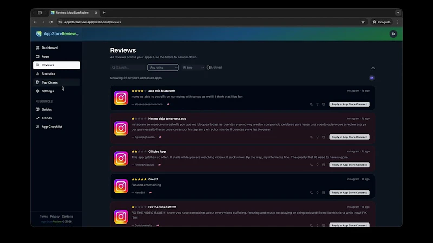Focus the reviews Search field
This screenshot has width=433, height=243.
[x=128, y=67]
